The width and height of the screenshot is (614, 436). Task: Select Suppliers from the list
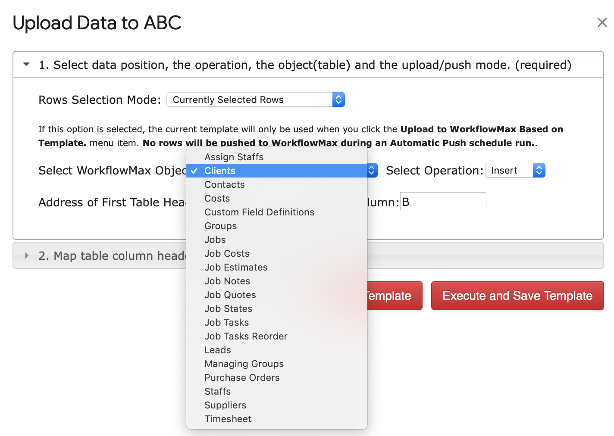click(277, 405)
